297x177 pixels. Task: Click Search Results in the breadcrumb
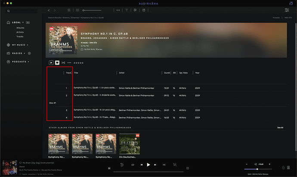[55, 18]
